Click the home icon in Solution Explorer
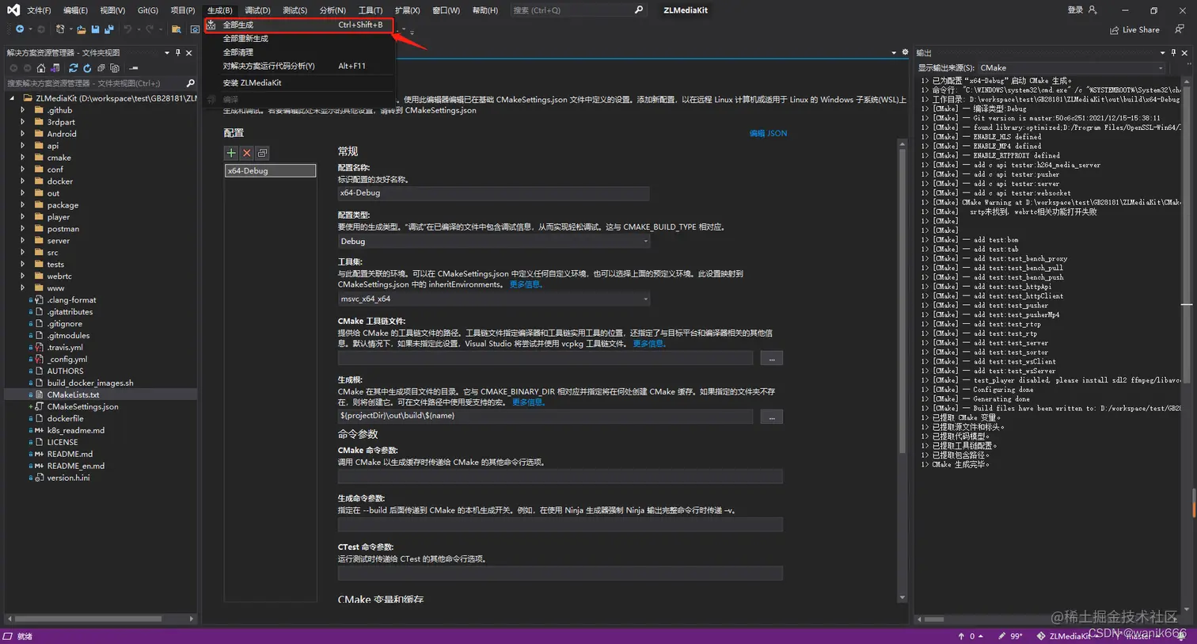 pos(41,68)
